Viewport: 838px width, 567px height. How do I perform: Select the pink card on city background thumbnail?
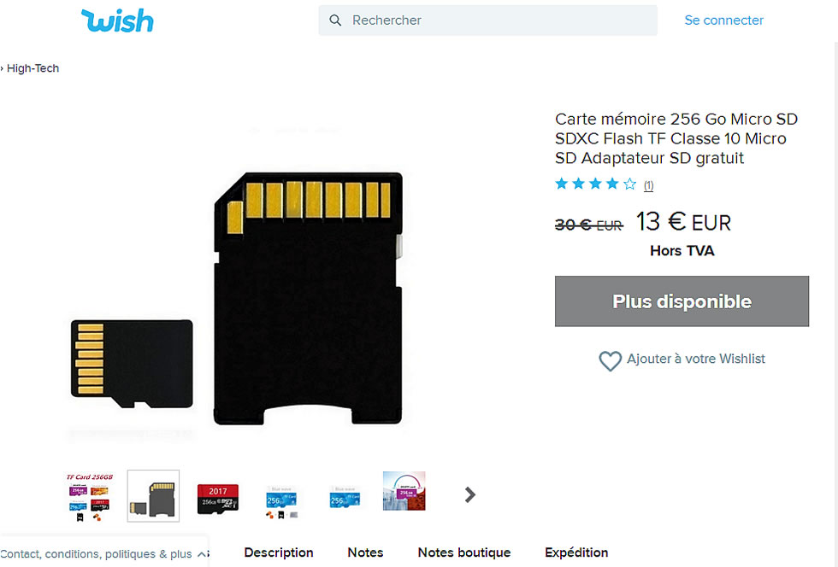[x=404, y=491]
